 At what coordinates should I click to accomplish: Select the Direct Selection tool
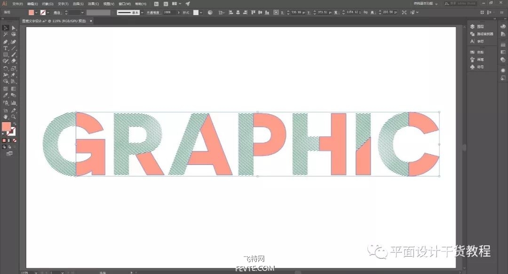click(14, 28)
